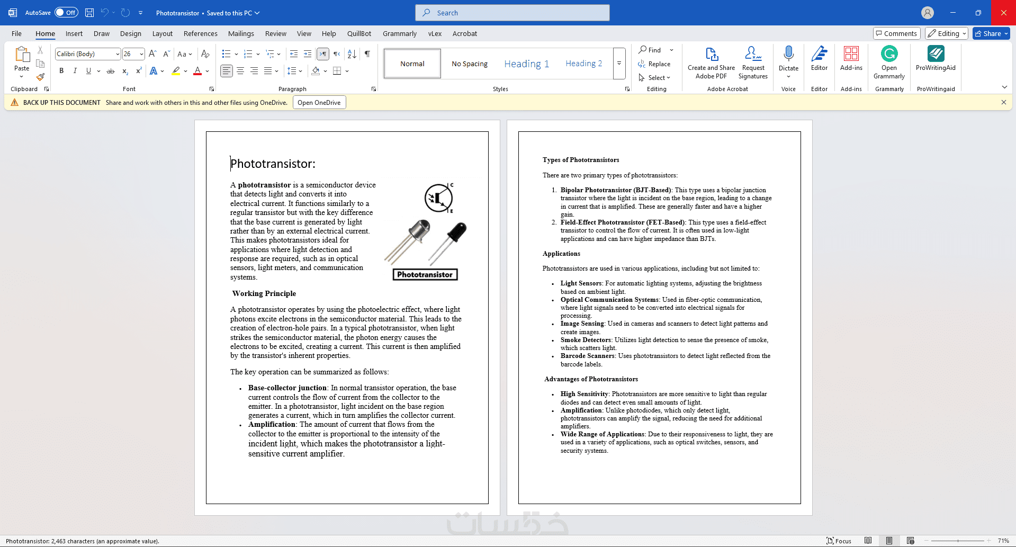Screen dimensions: 1016x547
Task: Open the bullets library dropdown arrow
Action: pos(236,54)
